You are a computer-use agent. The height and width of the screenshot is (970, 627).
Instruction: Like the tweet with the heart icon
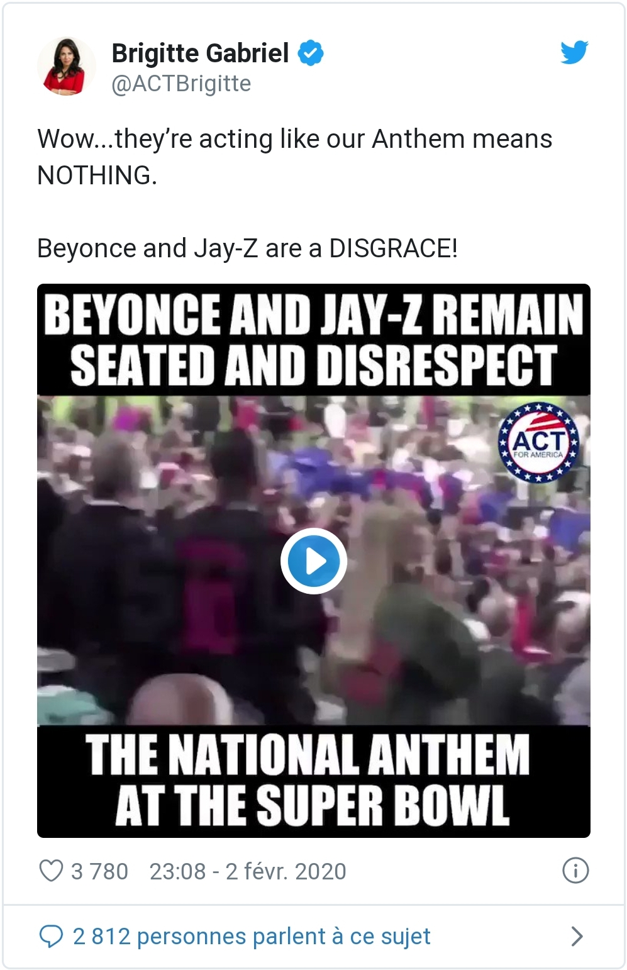pos(51,871)
